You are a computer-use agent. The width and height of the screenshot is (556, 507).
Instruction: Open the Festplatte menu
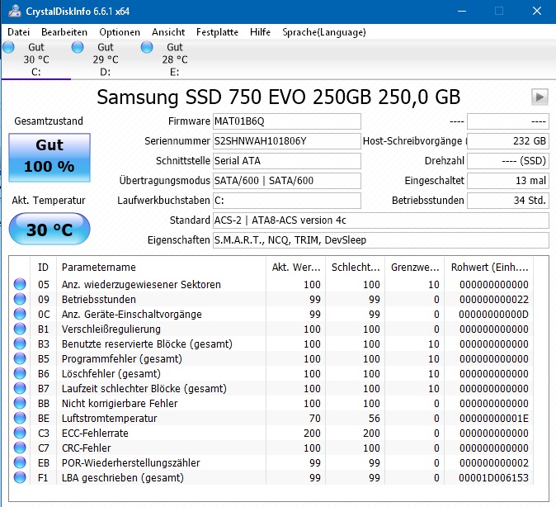pyautogui.click(x=217, y=32)
